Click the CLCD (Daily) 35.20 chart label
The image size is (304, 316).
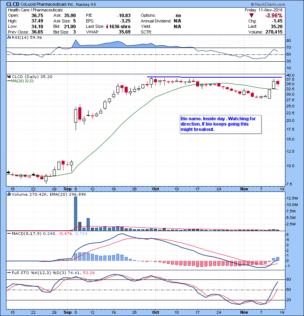coord(32,77)
